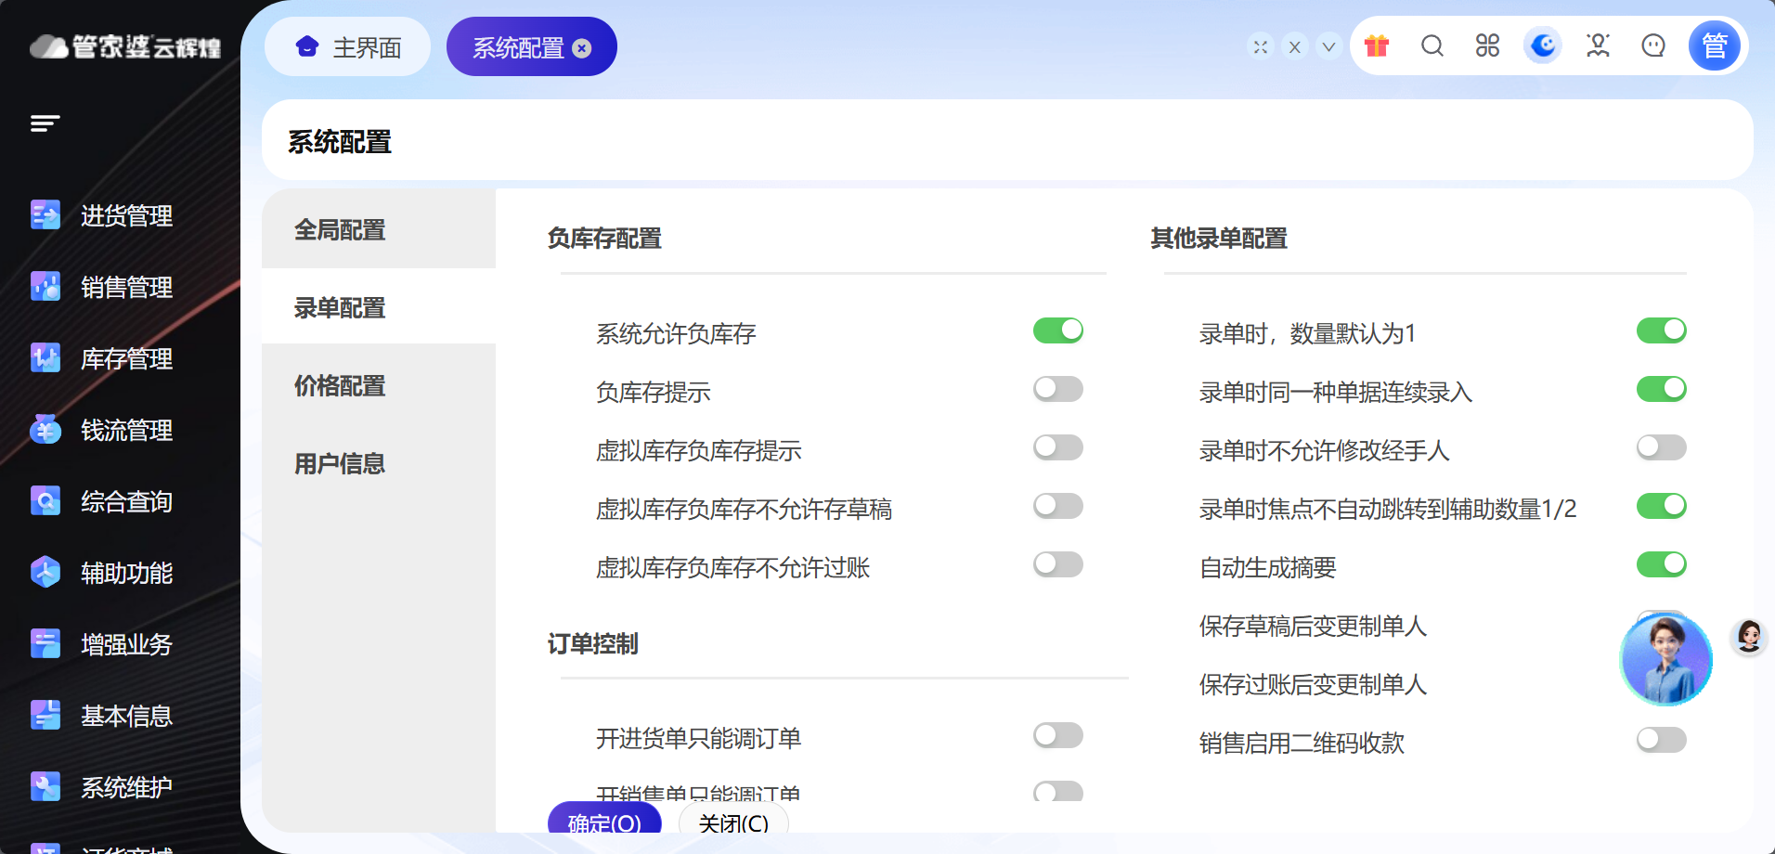Select 价格配置 settings tab
Screen dimensions: 1775x854
click(379, 385)
